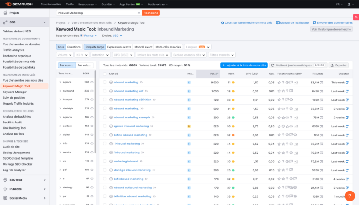Image resolution: width=359 pixels, height=205 pixels.
Task: Tick the select-all checkbox in table header
Action: click(x=105, y=74)
